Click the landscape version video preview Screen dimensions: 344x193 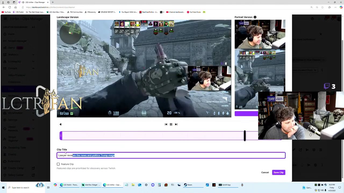144,68
